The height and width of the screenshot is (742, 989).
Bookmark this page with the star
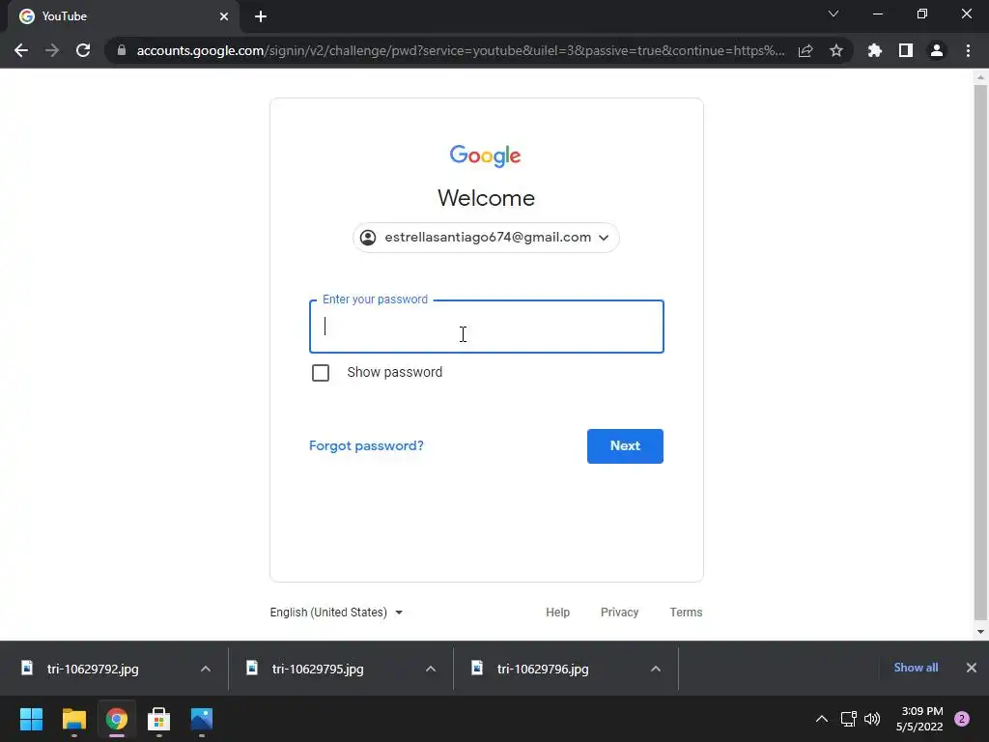tap(836, 50)
